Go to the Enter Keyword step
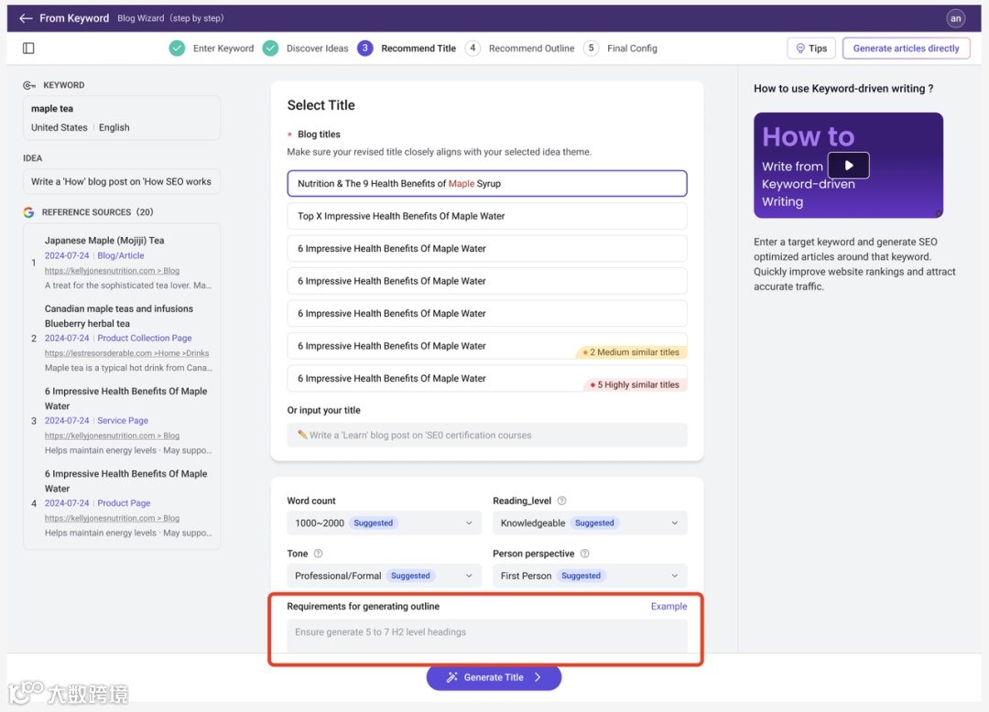The width and height of the screenshot is (989, 712). click(223, 49)
